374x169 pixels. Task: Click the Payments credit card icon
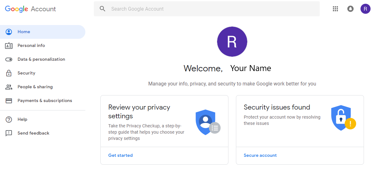pyautogui.click(x=9, y=101)
